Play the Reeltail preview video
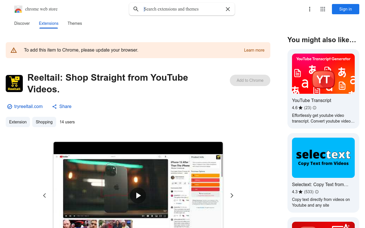Viewport: 365px width, 228px height. pos(138,196)
